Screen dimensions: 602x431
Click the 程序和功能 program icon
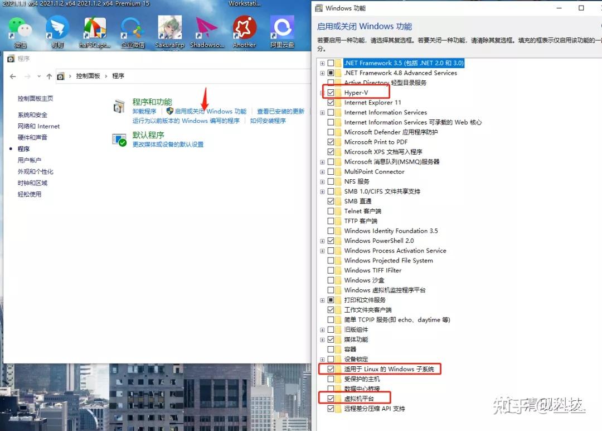(119, 106)
